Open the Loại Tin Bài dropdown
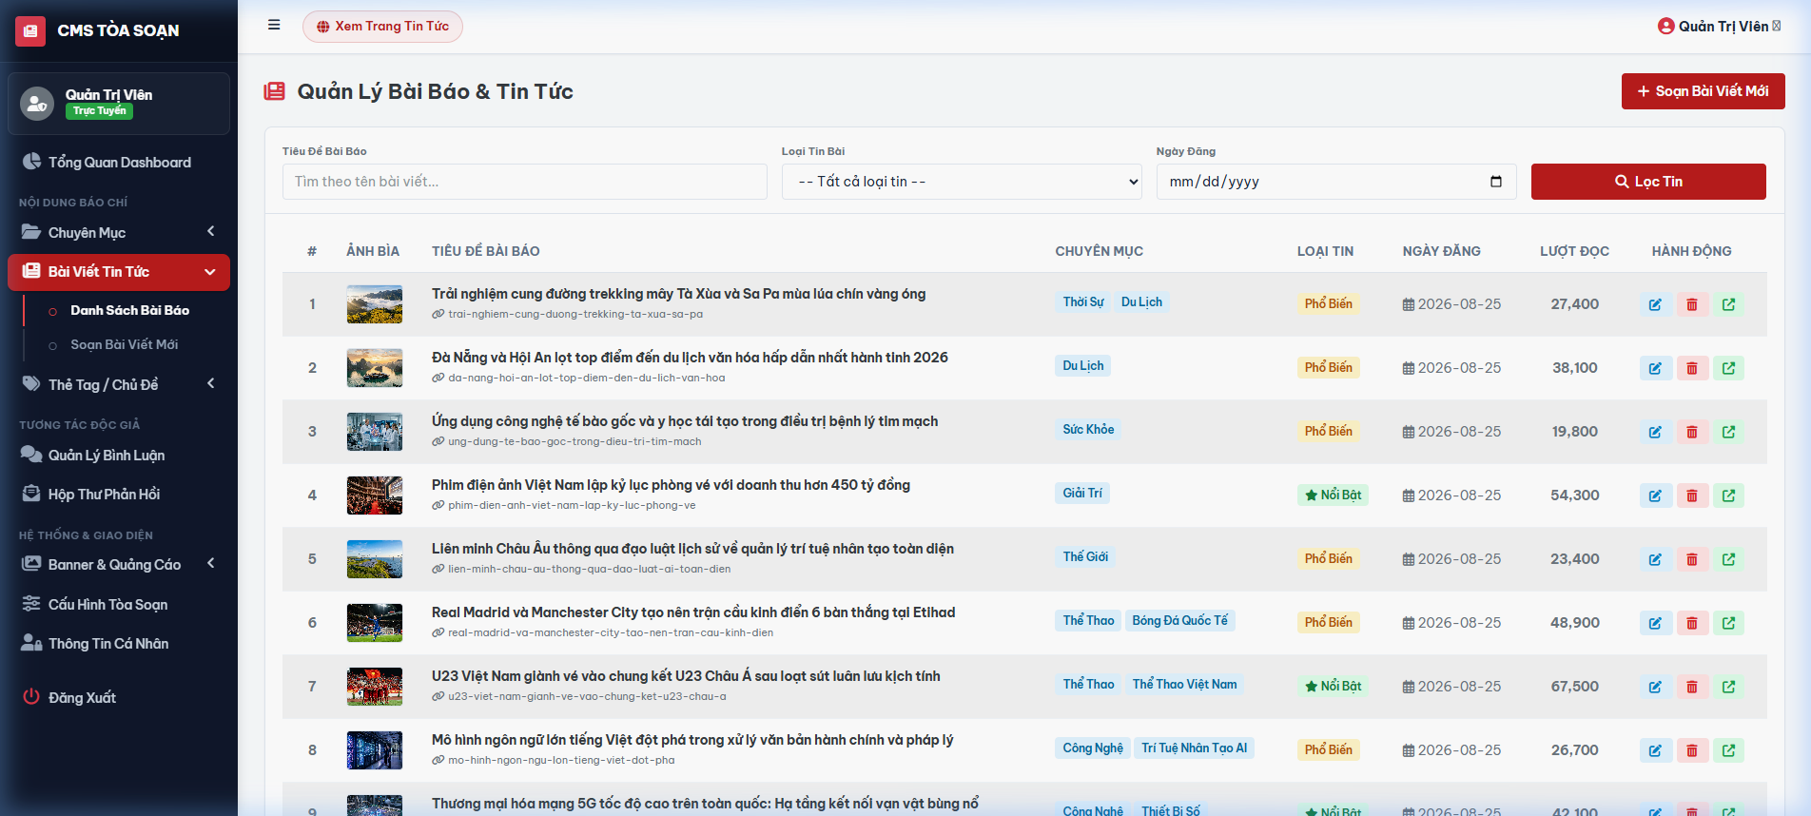This screenshot has width=1811, height=816. pyautogui.click(x=962, y=182)
